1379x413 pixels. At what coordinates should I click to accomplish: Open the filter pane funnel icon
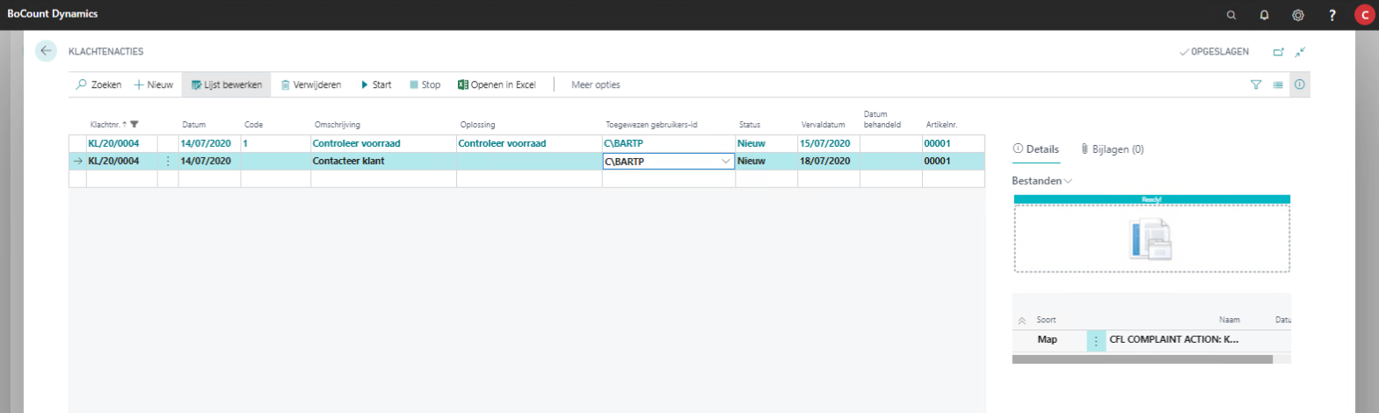1255,85
